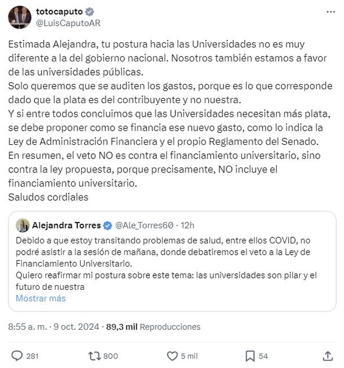Repost this tweet using retweet icon
344x368 pixels.
pyautogui.click(x=95, y=356)
